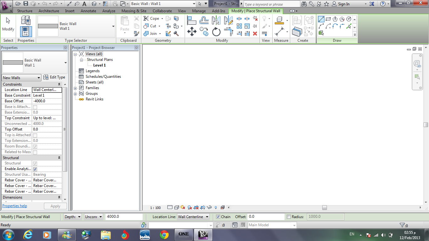Select the Pick Lines draw tool
This screenshot has width=429, height=241.
click(x=349, y=26)
